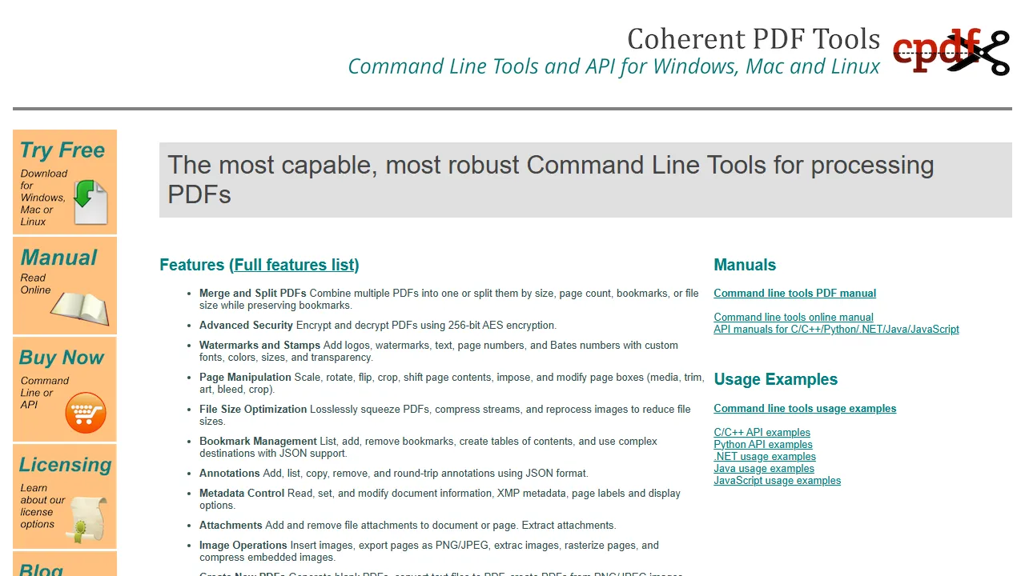View the JavaScript usage examples
Screen dimensions: 1025x576
[x=777, y=480]
